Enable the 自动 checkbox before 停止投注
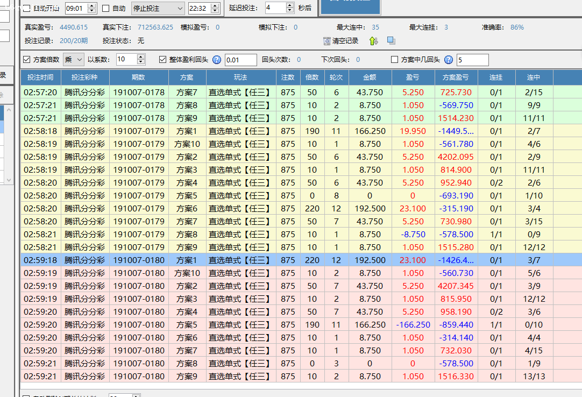This screenshot has height=397, width=582. 106,8
